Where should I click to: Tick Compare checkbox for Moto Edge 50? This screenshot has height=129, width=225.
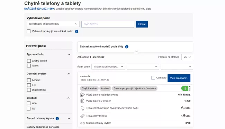[x=153, y=78]
